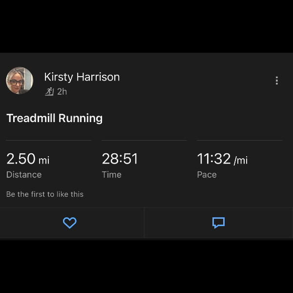Viewport: 293px width, 293px height.
Task: Tap the mi unit beside 2.50
Action: pos(44,160)
